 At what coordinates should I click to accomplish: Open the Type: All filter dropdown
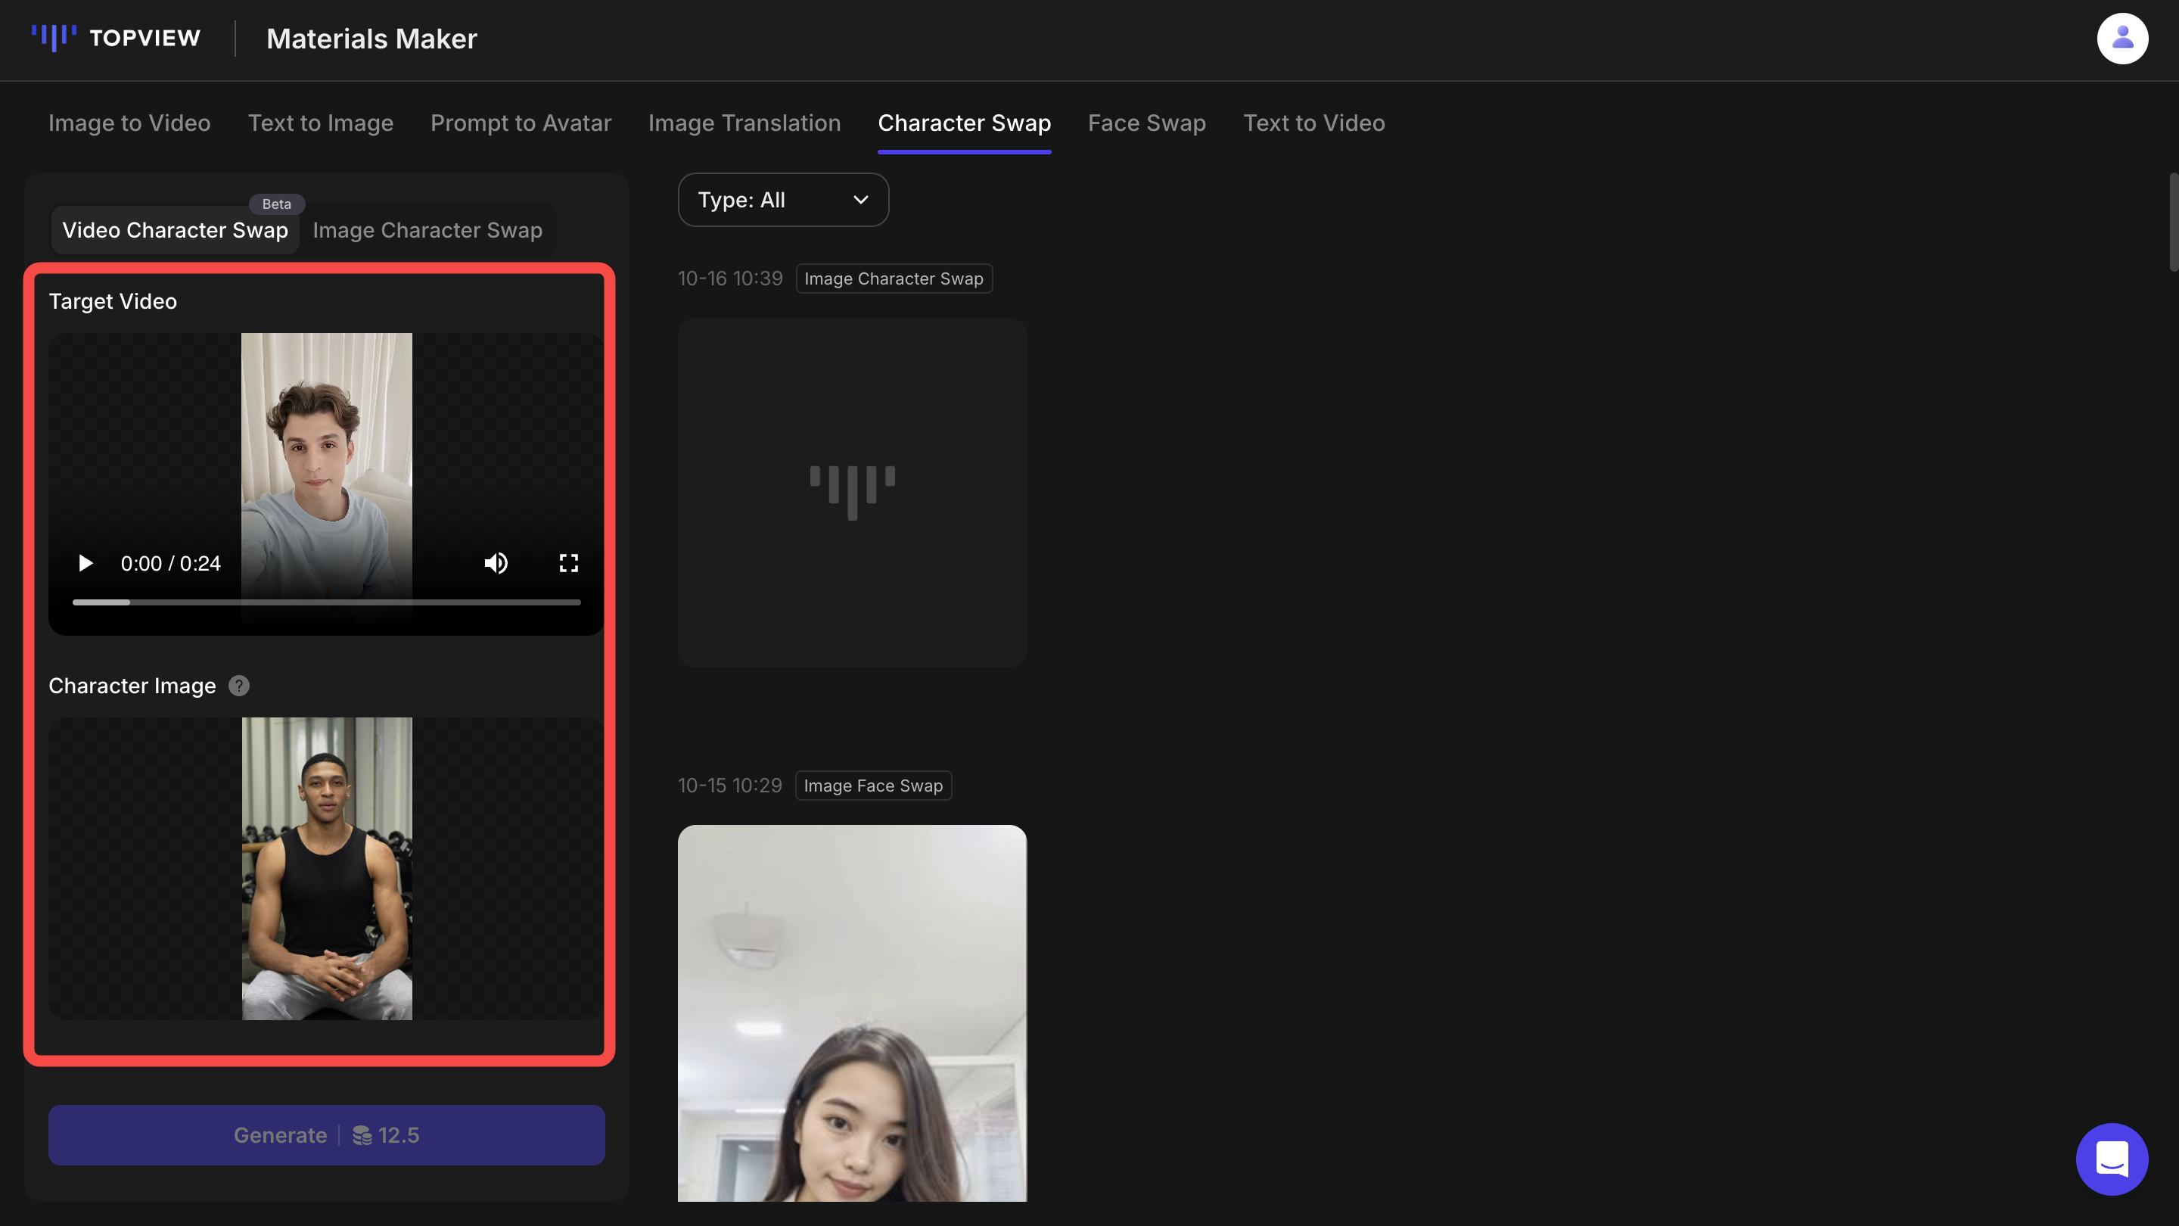[x=782, y=200]
